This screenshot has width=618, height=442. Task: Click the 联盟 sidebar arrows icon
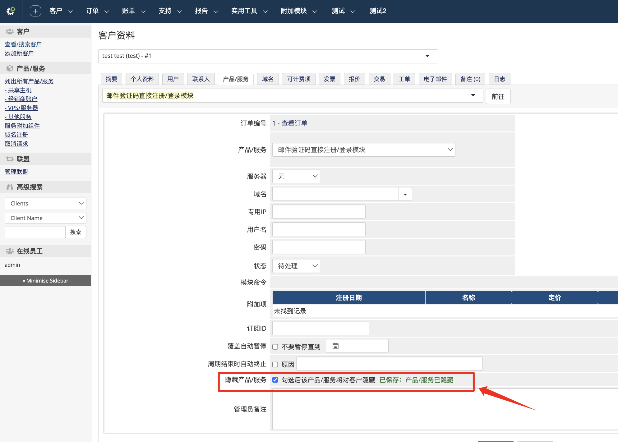pyautogui.click(x=10, y=159)
